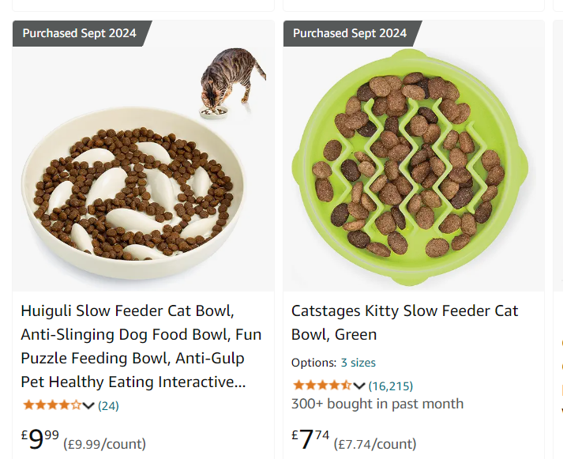Click the Huiguli 4-star rating icons

(x=51, y=405)
